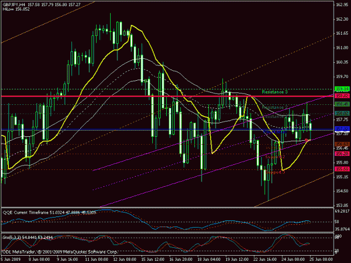Click the 18 Jun 04:00 time label
The height and width of the screenshot is (263, 351).
[209, 260]
